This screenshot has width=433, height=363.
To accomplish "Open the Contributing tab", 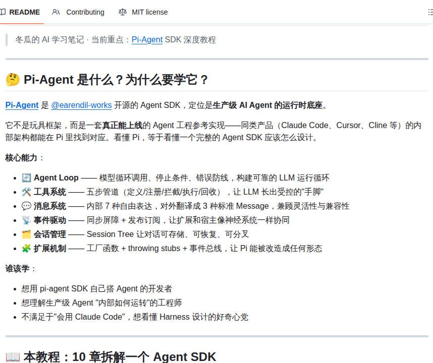I will (78, 12).
